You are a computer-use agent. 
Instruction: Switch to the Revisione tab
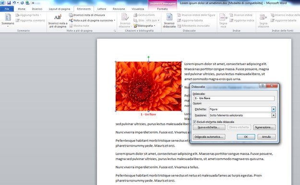click(119, 9)
